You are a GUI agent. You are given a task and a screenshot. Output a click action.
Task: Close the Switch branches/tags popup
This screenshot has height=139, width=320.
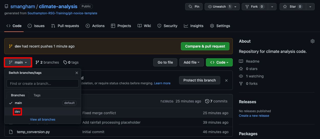(77, 73)
